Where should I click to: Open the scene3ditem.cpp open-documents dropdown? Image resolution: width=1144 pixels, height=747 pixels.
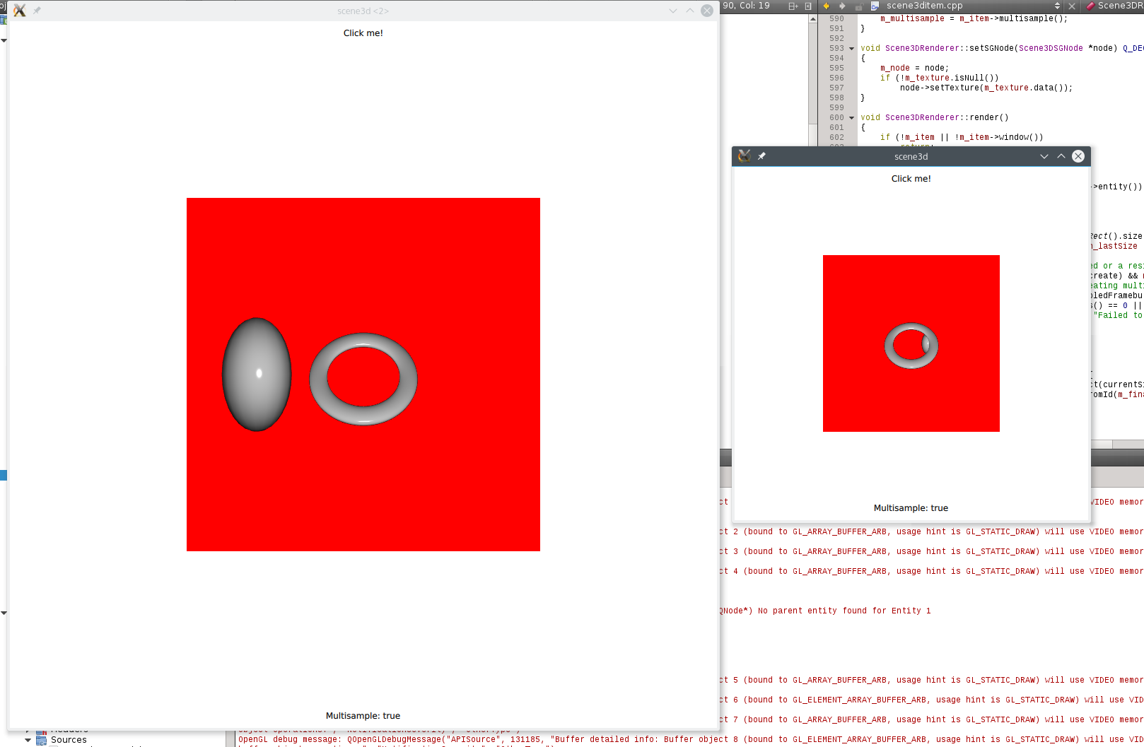[x=1057, y=6]
